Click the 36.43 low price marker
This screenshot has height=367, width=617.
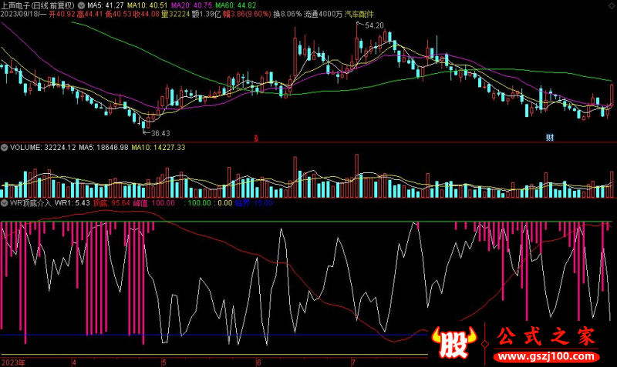(160, 133)
